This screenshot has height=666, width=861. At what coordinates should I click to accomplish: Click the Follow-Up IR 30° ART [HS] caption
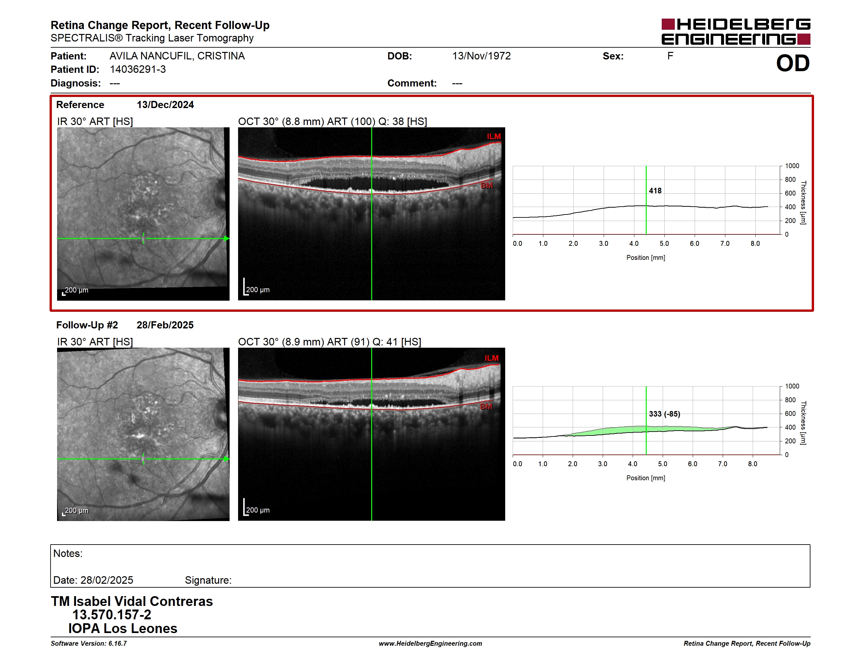pyautogui.click(x=95, y=342)
